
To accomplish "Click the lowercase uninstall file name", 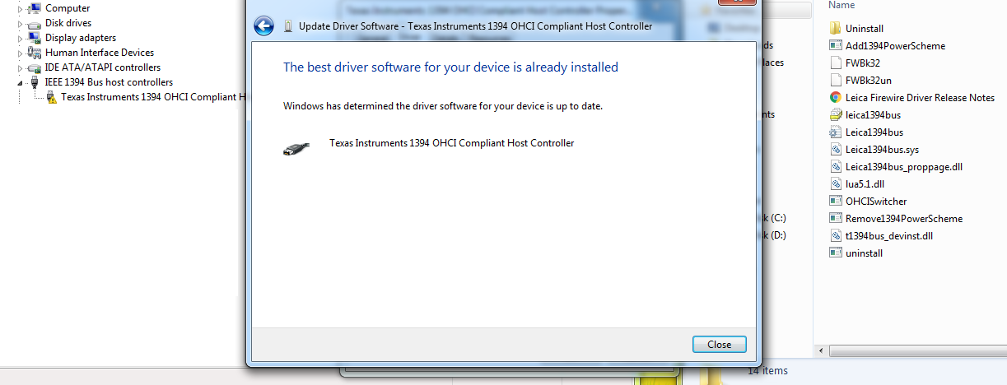I will point(864,253).
